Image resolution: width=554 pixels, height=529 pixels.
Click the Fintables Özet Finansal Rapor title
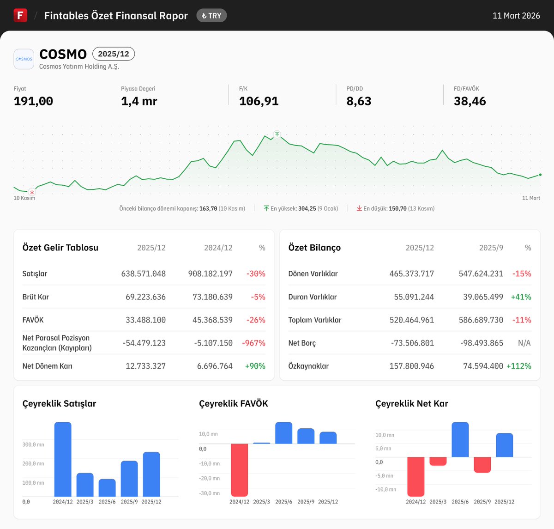[116, 16]
